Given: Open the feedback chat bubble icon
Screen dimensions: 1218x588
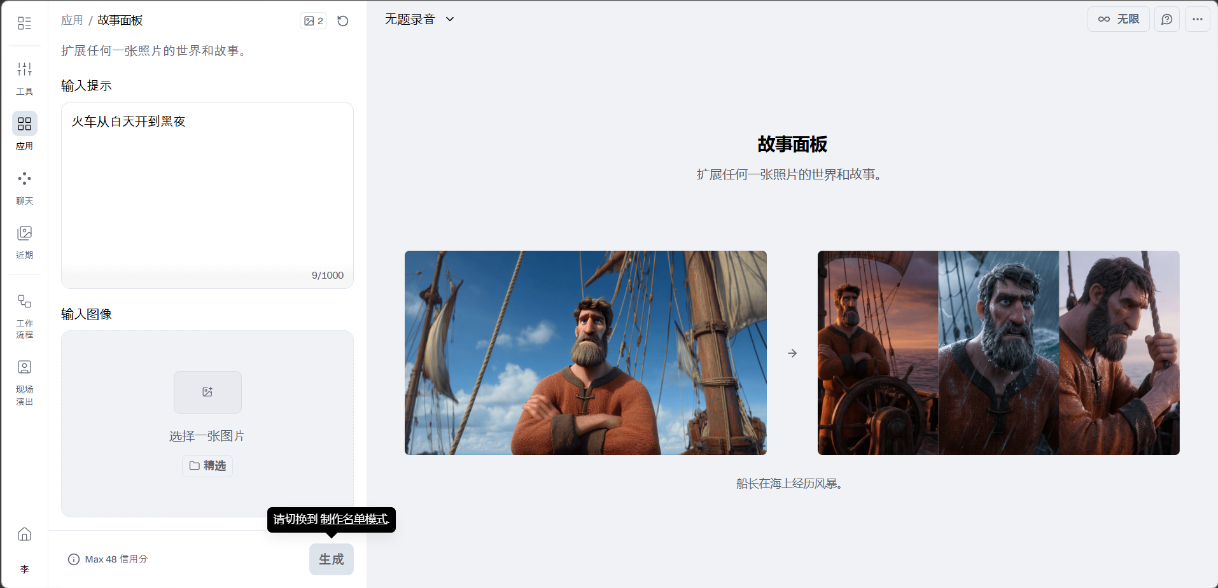Looking at the screenshot, I should click(1166, 19).
